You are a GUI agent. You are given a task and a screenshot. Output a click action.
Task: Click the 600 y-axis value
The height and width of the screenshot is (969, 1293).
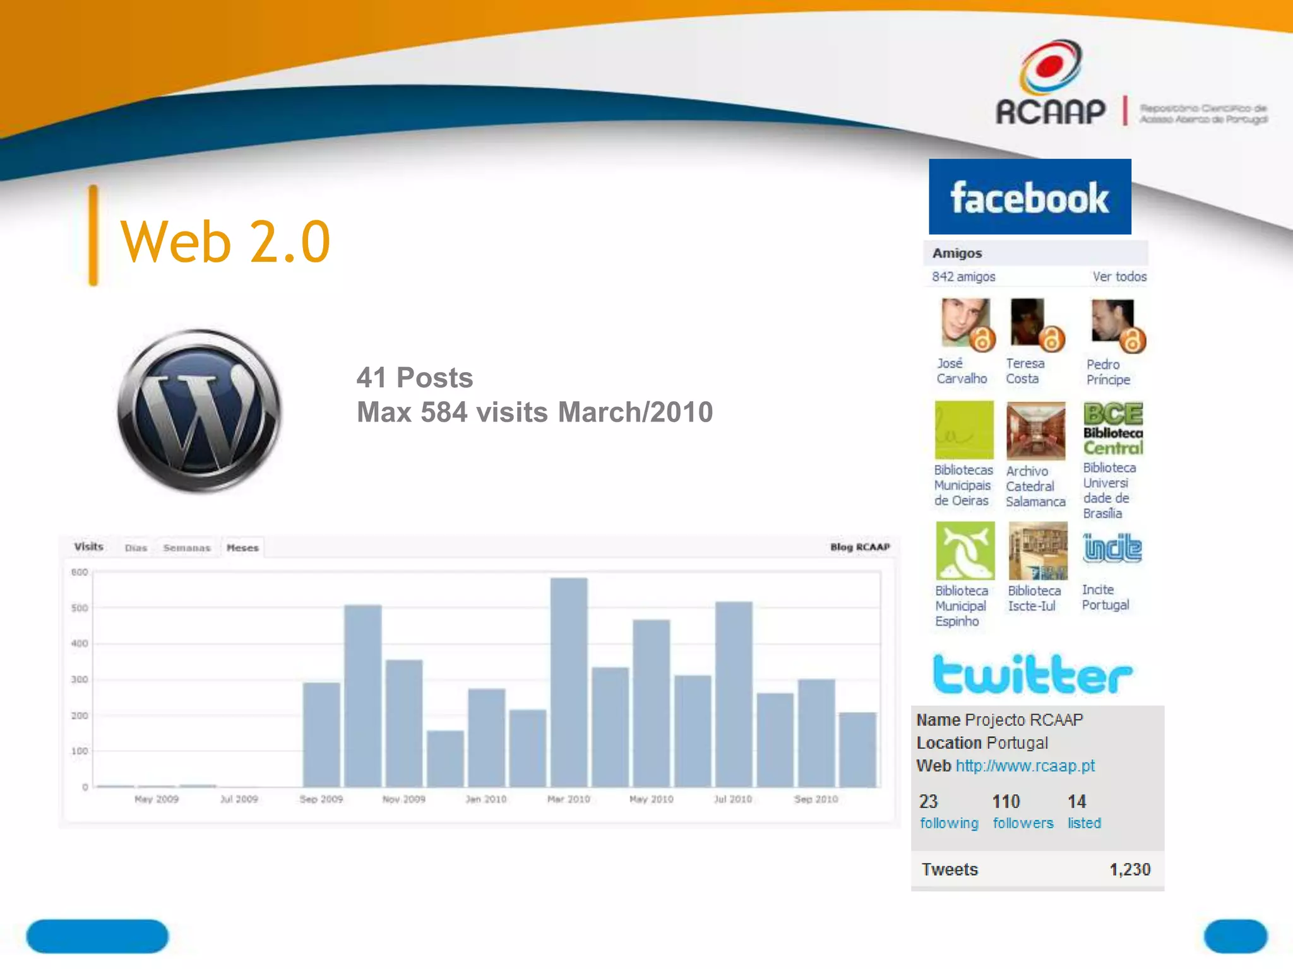80,572
